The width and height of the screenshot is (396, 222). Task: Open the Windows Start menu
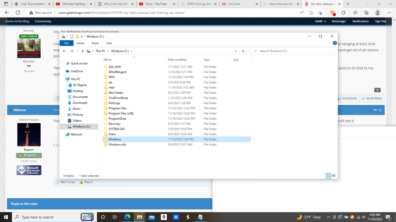coord(6,217)
